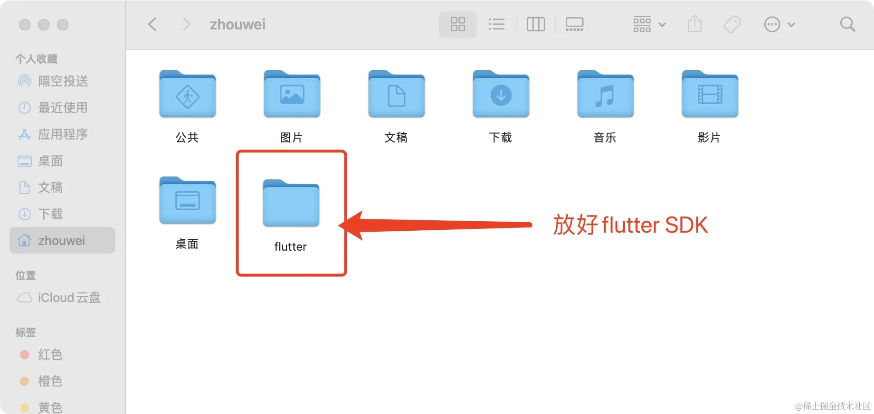Go back with the left chevron
Screen dimensions: 874x414
(152, 24)
